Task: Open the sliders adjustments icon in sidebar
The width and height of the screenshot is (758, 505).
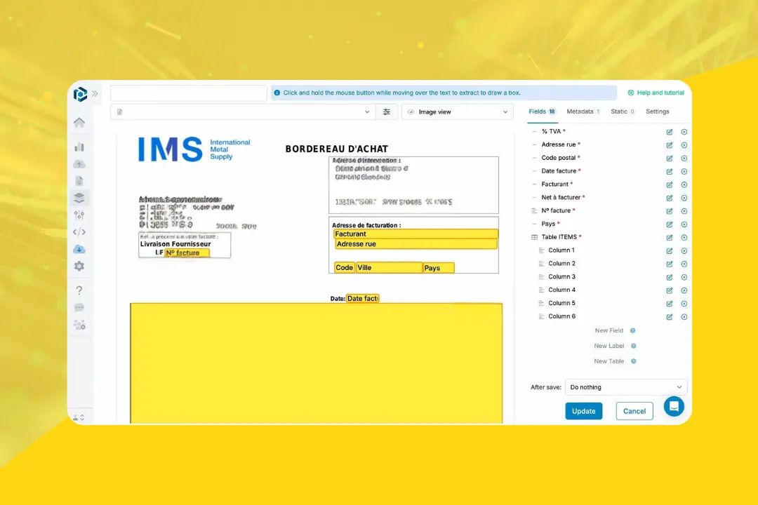Action: 79,215
